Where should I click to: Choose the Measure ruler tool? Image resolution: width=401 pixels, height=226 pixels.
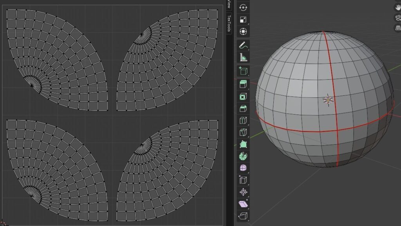(243, 57)
